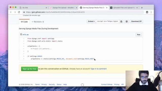This screenshot has height=91, width=162.
Task: Copy the embed script to clipboard
Action: coord(121,21)
